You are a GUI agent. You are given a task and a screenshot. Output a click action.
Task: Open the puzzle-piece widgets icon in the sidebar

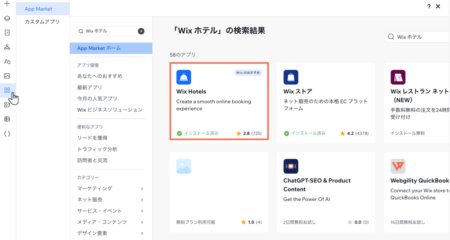(7, 105)
